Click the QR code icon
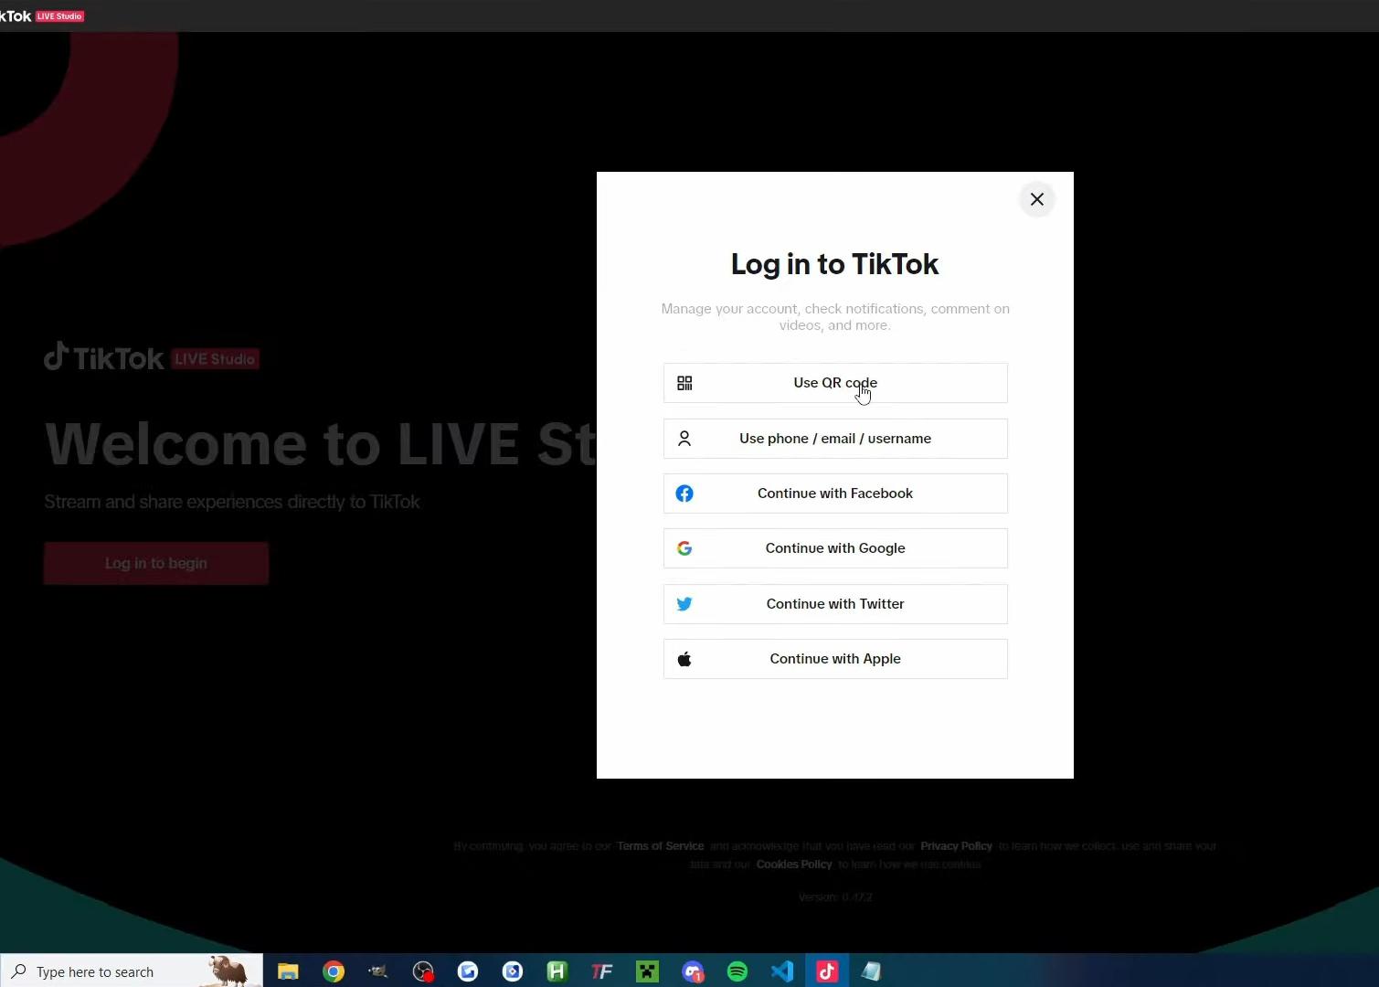 click(x=684, y=383)
